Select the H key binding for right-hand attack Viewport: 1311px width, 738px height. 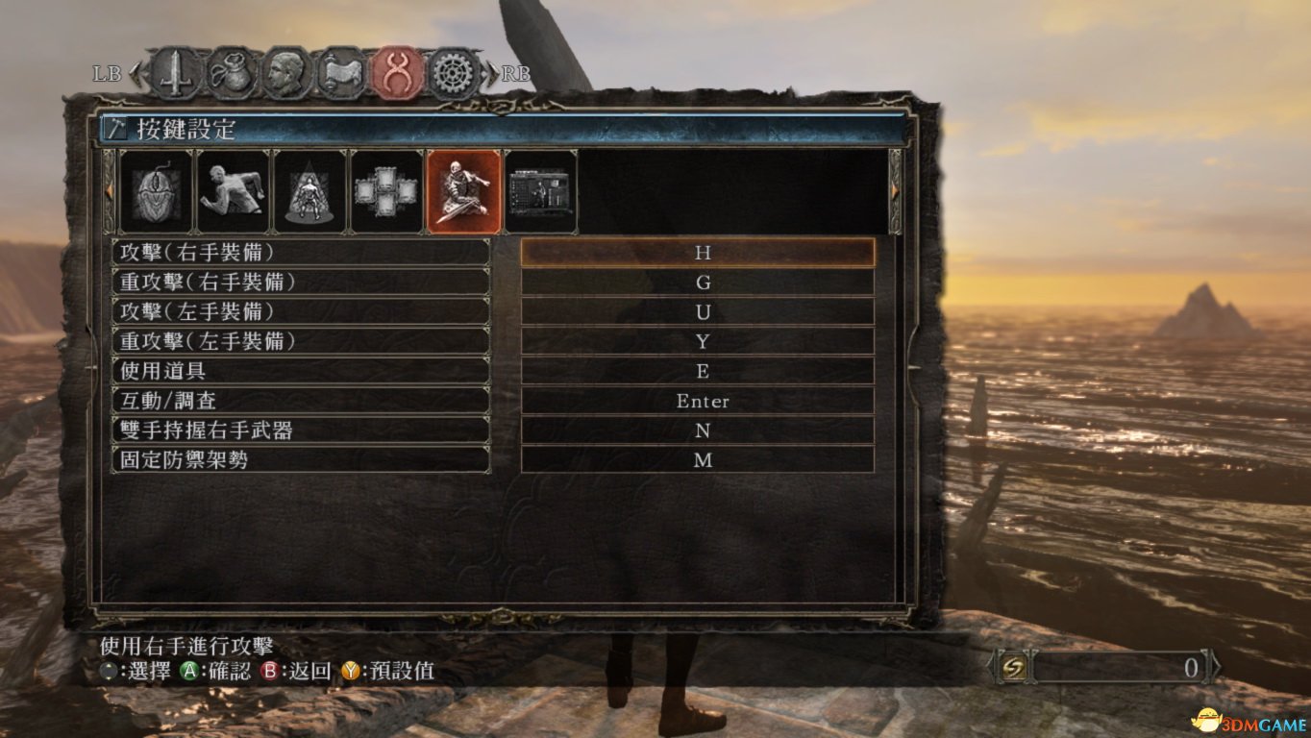(698, 253)
